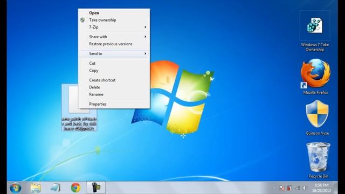Image resolution: width=345 pixels, height=194 pixels.
Task: Switch to the camcorder recorder taskbar app
Action: coord(96,188)
